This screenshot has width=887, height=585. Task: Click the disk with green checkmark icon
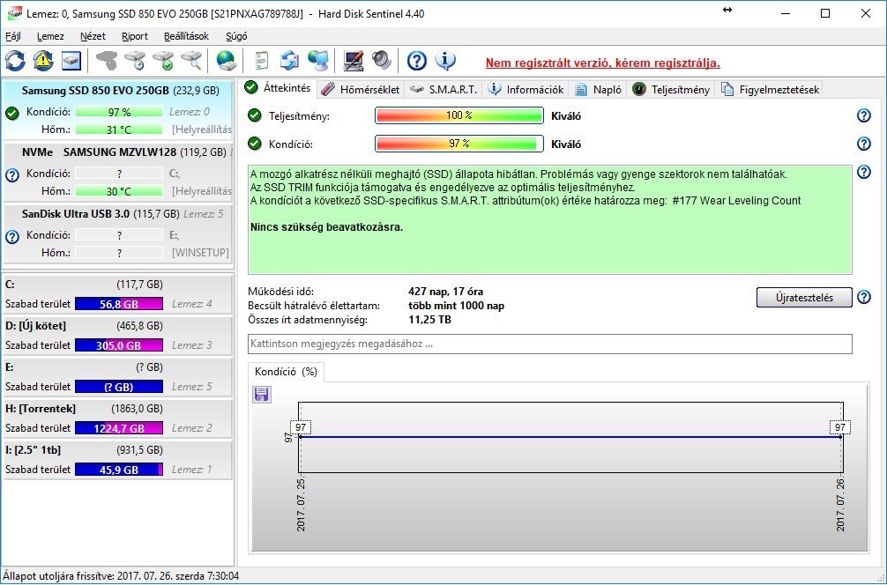[x=163, y=61]
